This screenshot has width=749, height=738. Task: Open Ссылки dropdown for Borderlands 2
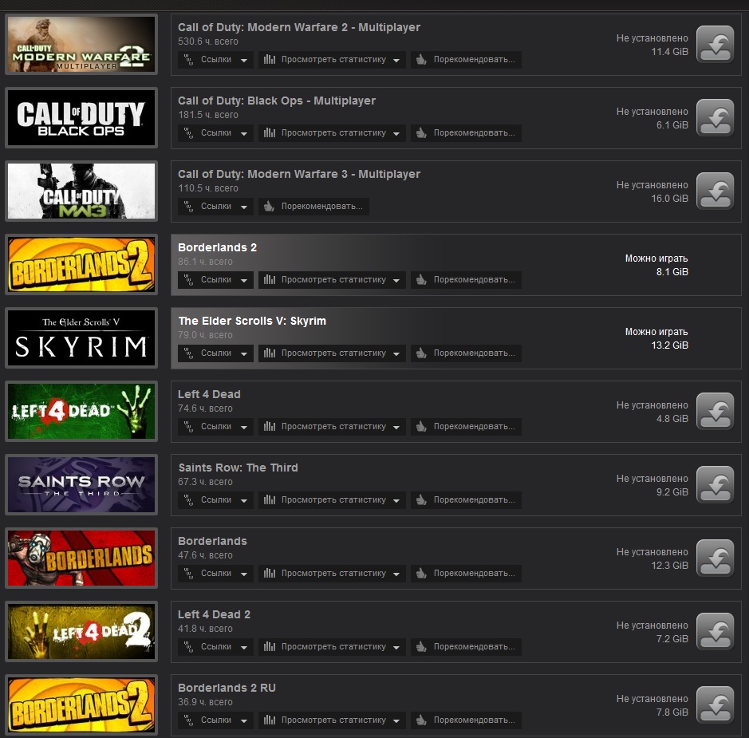215,280
